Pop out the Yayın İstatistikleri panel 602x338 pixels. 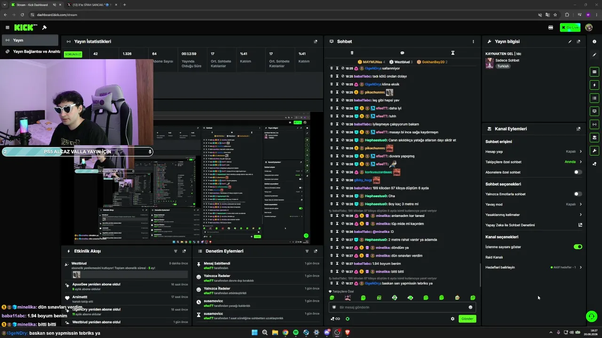(316, 41)
